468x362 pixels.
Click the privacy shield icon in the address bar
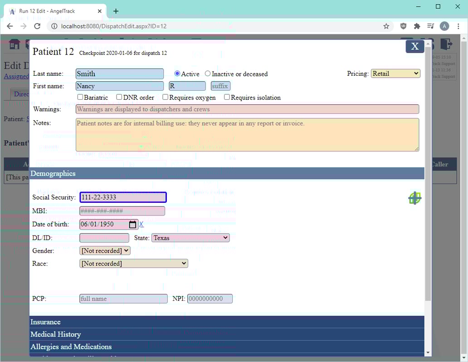click(x=403, y=26)
